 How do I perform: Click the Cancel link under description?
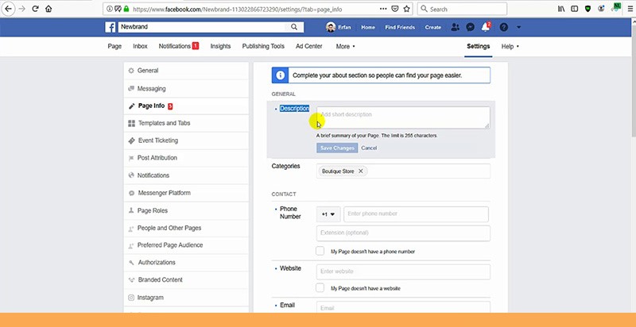click(x=369, y=148)
